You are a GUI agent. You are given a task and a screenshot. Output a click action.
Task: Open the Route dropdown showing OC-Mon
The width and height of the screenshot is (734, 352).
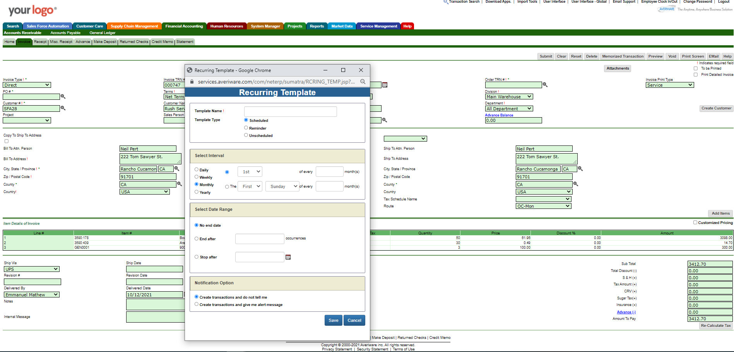pyautogui.click(x=543, y=206)
